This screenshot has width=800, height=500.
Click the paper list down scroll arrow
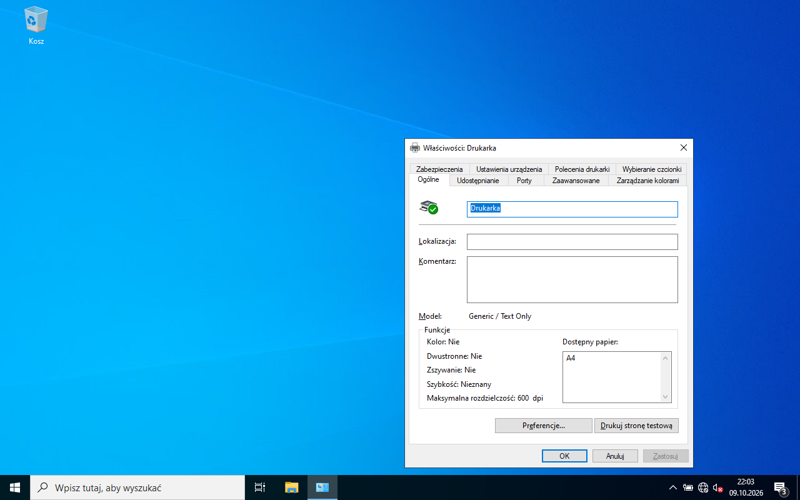coord(666,396)
